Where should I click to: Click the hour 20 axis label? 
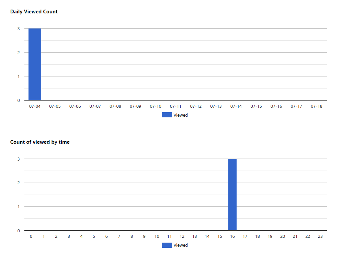tap(283, 236)
